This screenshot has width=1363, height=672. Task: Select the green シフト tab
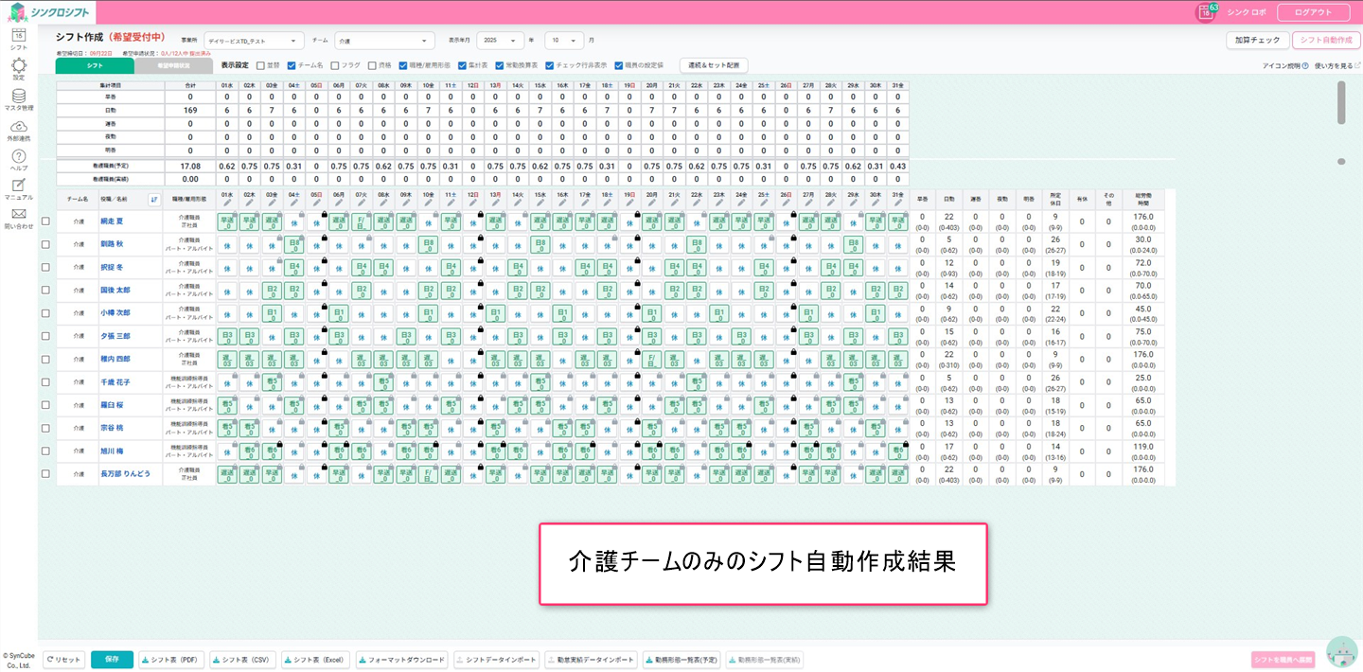[95, 66]
